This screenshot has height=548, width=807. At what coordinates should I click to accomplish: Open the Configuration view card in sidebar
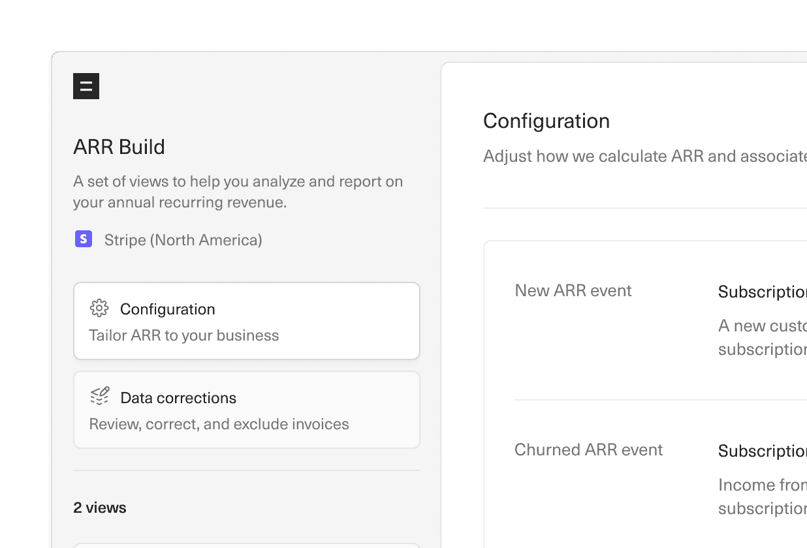click(x=247, y=320)
